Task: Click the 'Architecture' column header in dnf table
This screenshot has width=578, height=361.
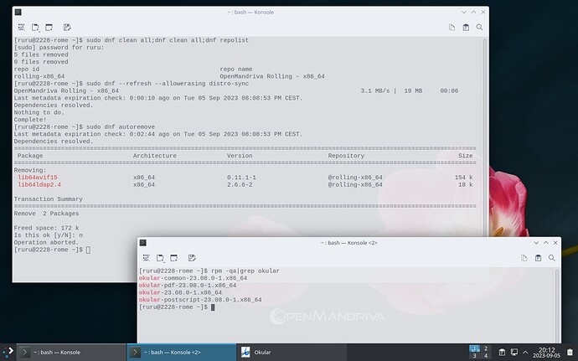Action: pyautogui.click(x=155, y=156)
